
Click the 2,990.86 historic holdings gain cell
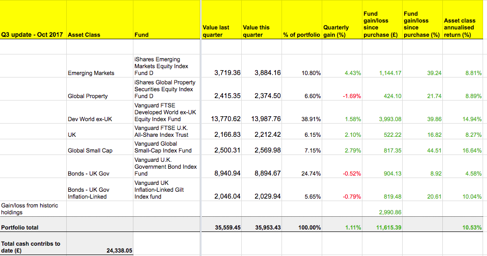[x=390, y=212]
